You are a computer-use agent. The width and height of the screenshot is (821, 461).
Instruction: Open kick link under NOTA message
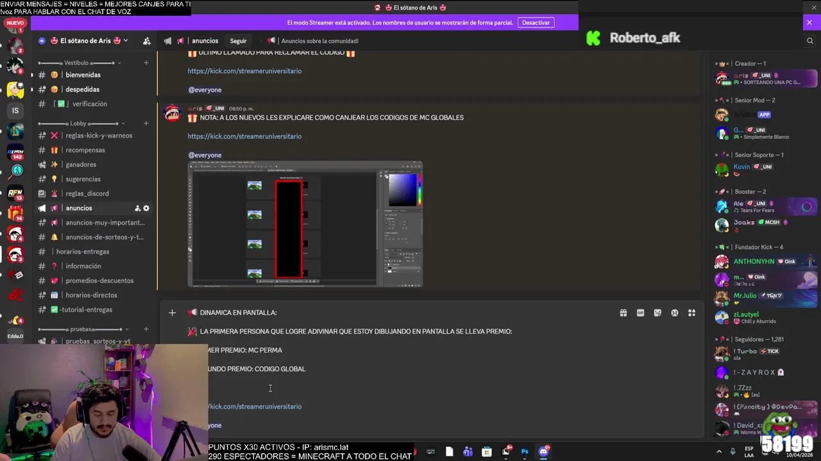244,136
